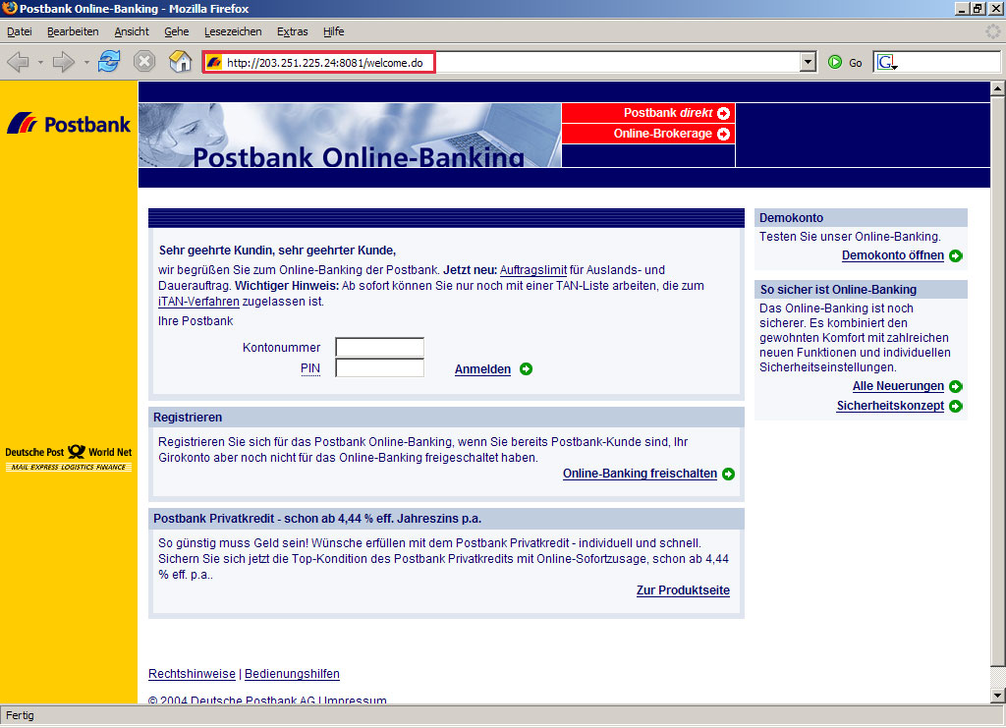Click the Postbank Online-Banking banner image
1006x728 pixels.
pos(351,136)
